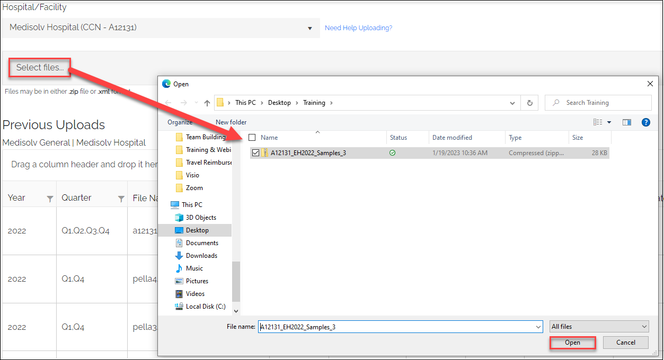Screen dimensions: 664x360
Task: Go up one folder level with Up arrow
Action: click(207, 103)
